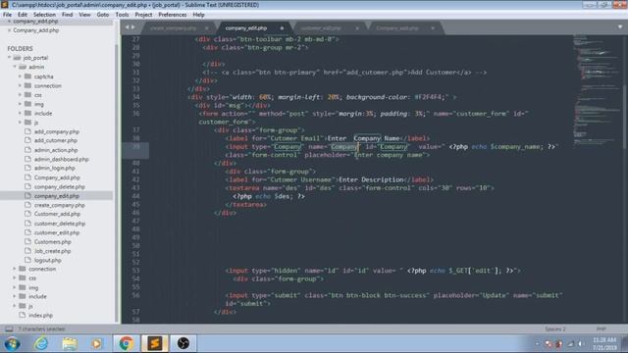Open the Preferences menu

pos(173,15)
